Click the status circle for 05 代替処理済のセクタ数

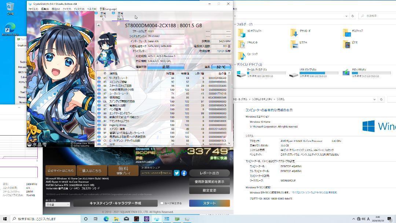tap(99, 90)
